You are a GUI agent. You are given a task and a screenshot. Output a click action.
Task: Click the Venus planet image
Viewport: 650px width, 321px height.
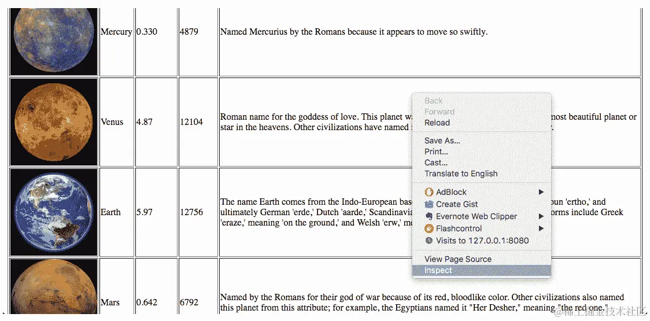tap(54, 122)
